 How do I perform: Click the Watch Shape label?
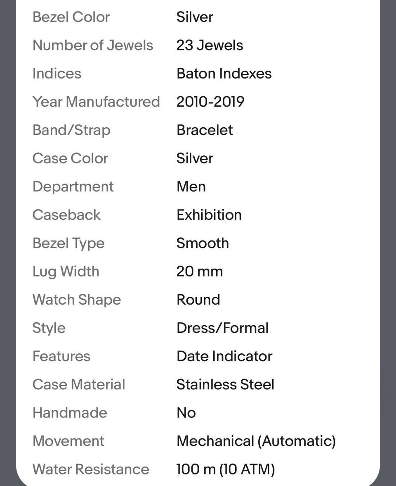[77, 300]
